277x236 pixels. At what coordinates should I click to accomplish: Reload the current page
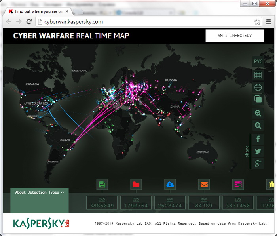point(29,22)
